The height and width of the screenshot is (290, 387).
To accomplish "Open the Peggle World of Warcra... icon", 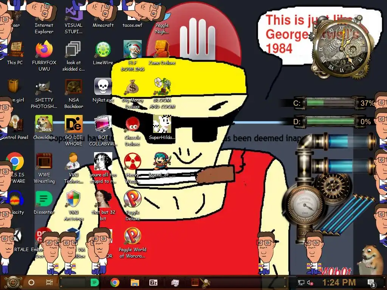I will [133, 243].
